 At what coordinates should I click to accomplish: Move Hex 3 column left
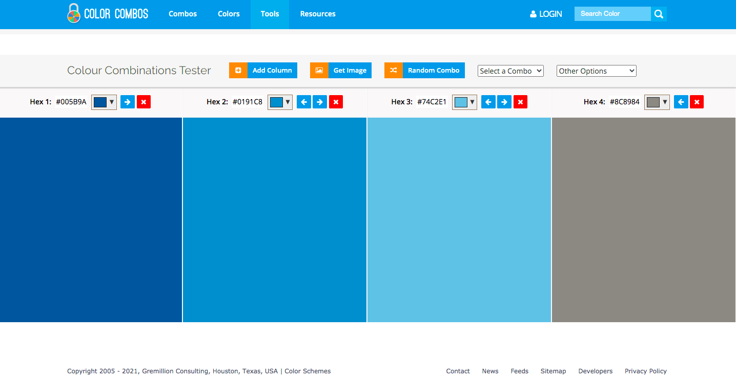click(x=488, y=102)
